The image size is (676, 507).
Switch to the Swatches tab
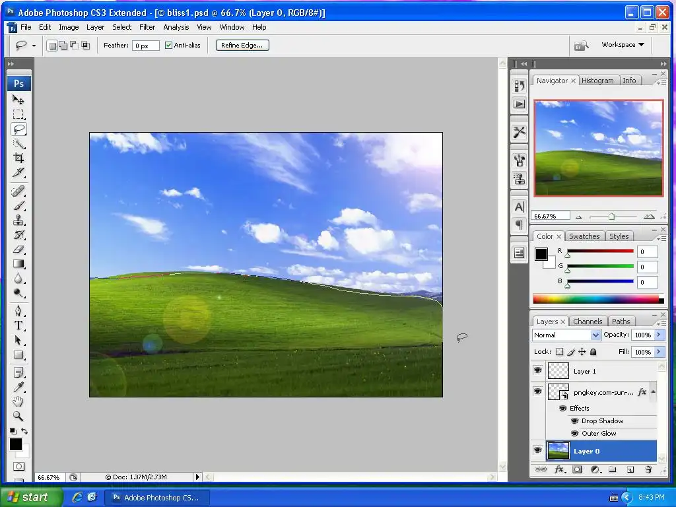click(584, 236)
